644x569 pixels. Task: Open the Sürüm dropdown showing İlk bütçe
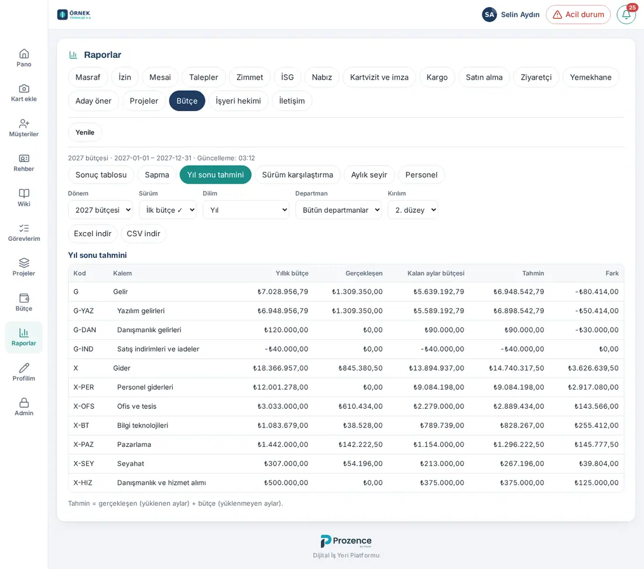[167, 210]
